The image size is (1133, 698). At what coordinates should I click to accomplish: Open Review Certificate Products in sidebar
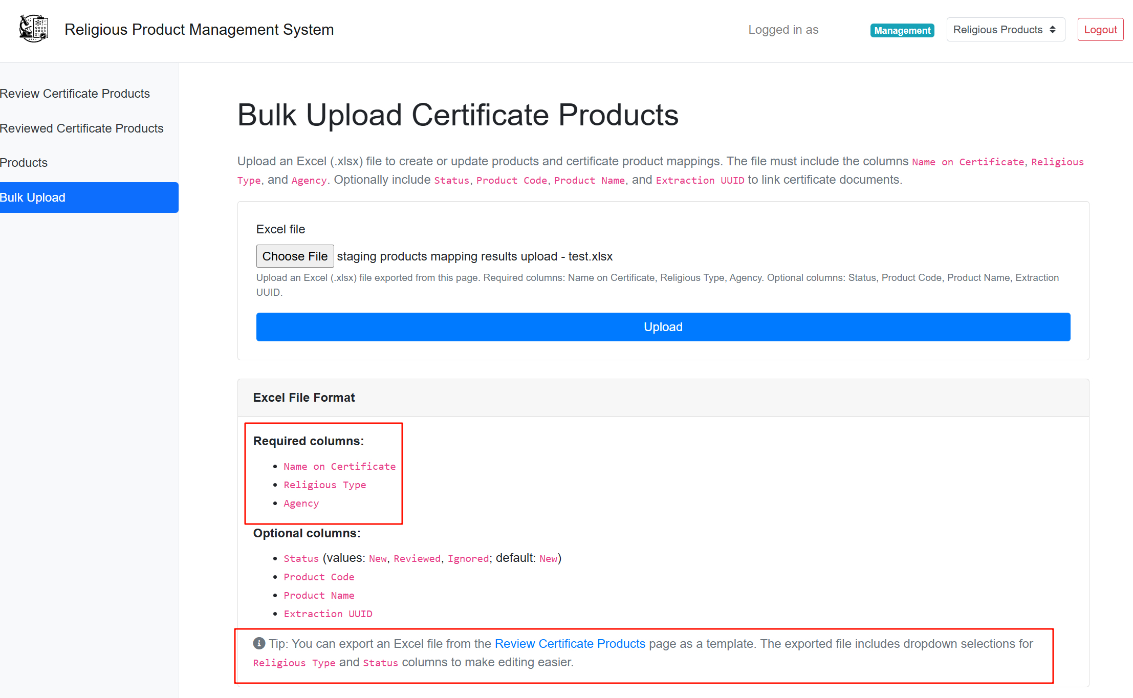point(75,94)
